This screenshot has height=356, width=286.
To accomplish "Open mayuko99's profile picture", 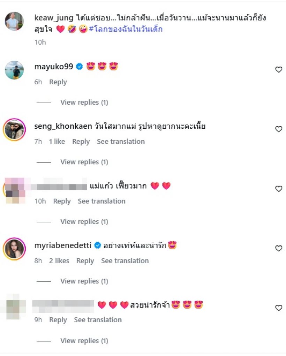I will tap(14, 70).
